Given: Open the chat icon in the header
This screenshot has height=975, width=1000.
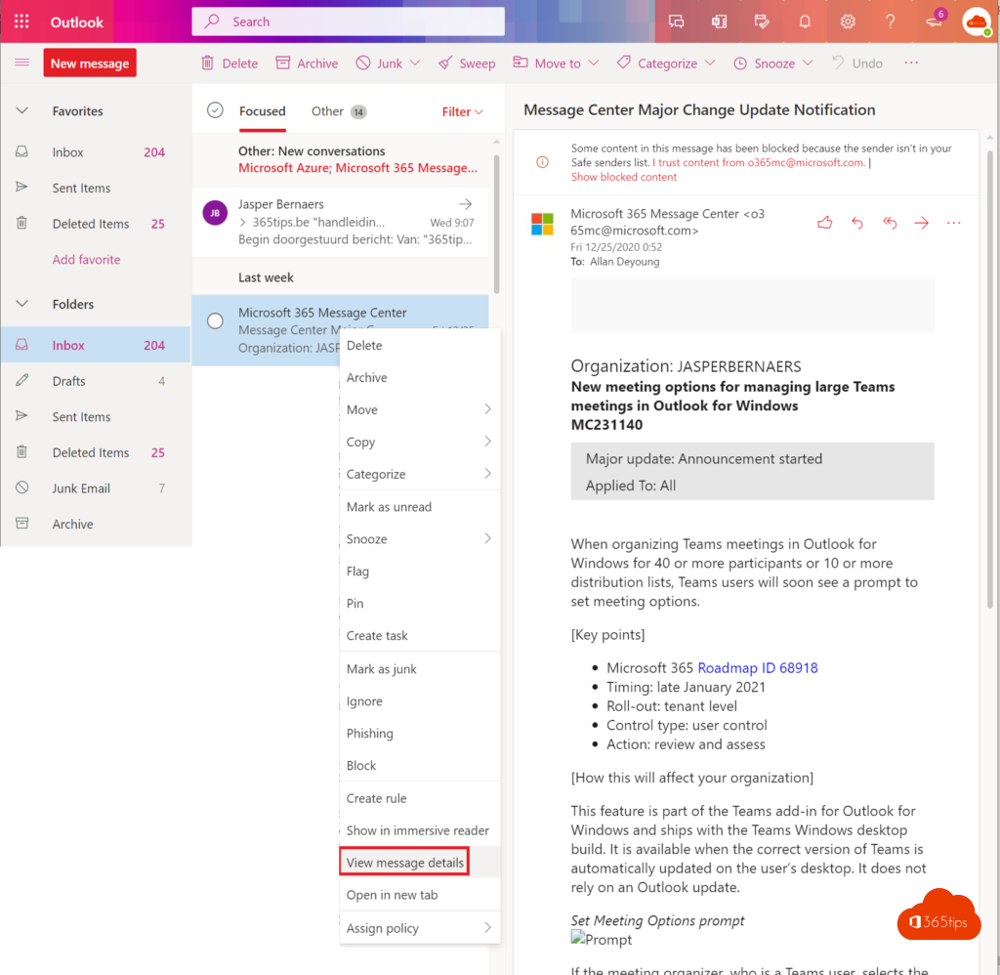Looking at the screenshot, I should [676, 21].
